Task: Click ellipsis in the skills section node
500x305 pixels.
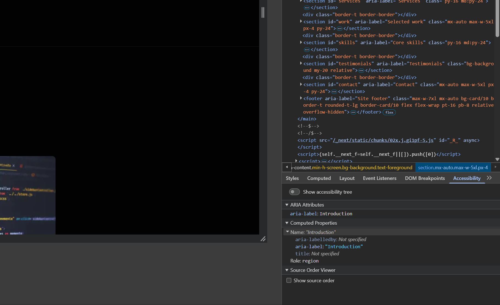Action: (307, 50)
